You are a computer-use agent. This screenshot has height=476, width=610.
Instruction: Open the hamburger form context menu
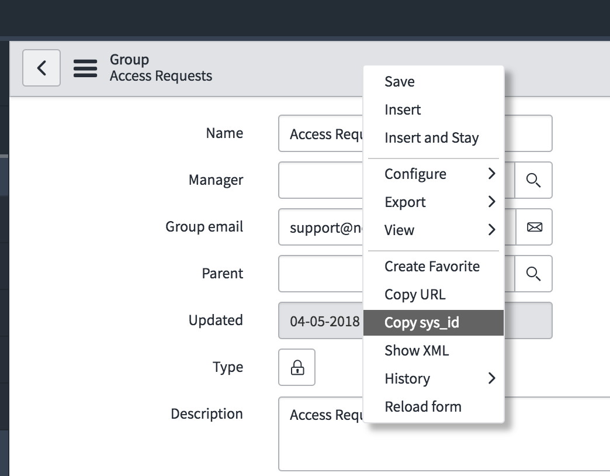point(85,68)
